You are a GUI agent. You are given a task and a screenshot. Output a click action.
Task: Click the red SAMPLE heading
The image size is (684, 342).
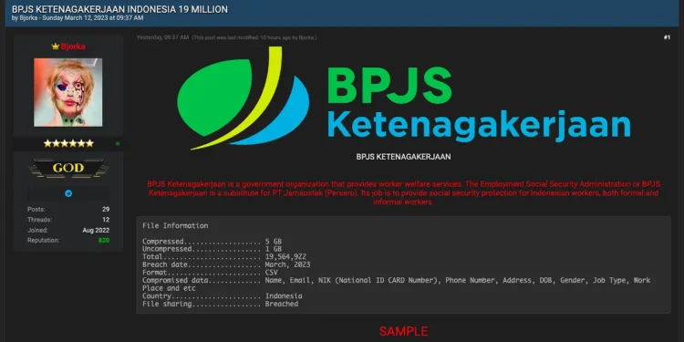click(403, 331)
